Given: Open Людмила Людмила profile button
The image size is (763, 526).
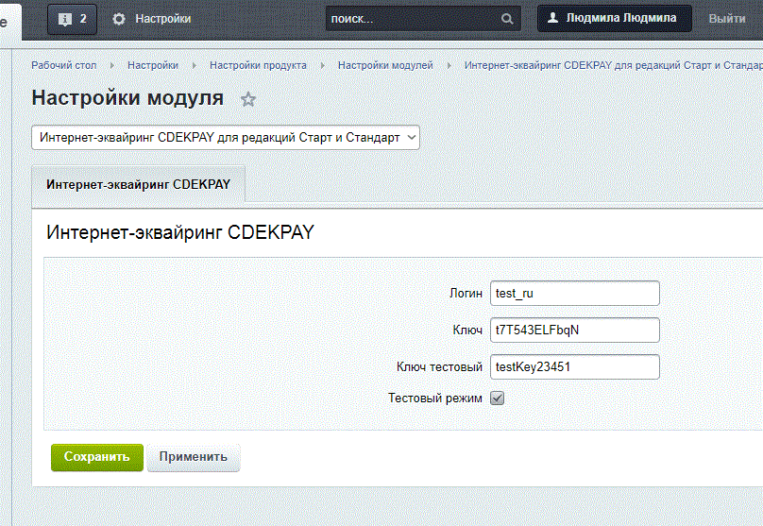Looking at the screenshot, I should click(614, 19).
